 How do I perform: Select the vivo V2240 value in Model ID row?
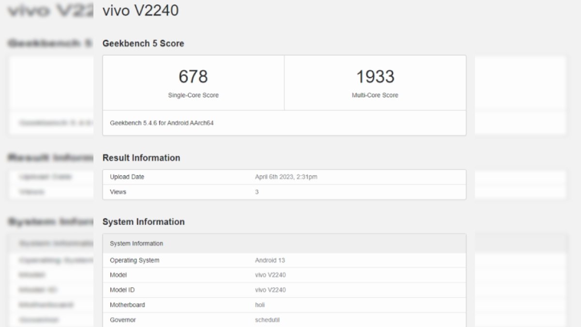tap(271, 290)
